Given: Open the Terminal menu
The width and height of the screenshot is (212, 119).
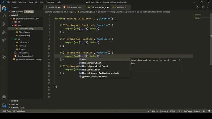Looking at the screenshot, I should click(50, 2).
